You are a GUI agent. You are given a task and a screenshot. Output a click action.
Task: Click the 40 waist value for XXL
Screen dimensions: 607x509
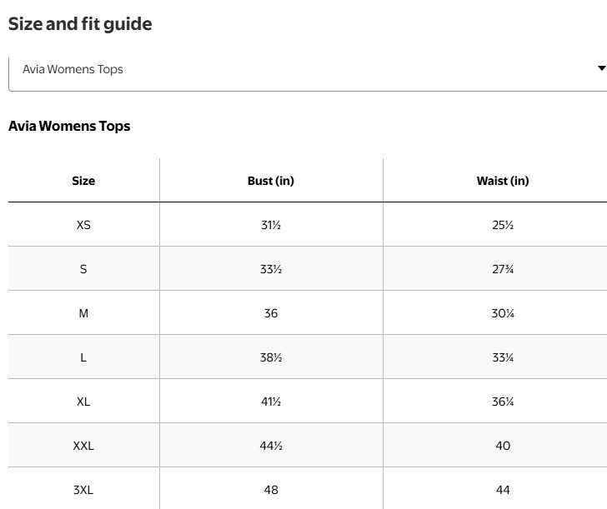point(503,446)
